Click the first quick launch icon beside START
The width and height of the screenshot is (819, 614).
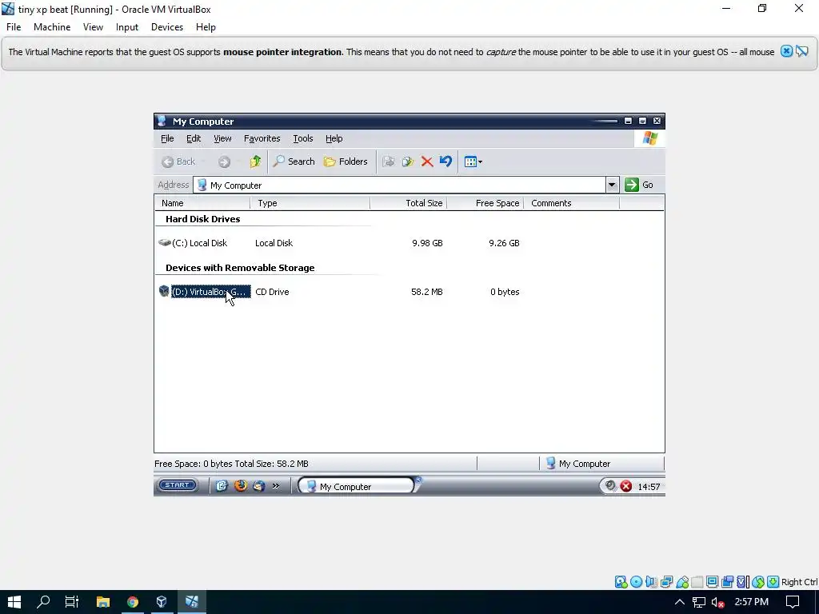[x=222, y=486]
